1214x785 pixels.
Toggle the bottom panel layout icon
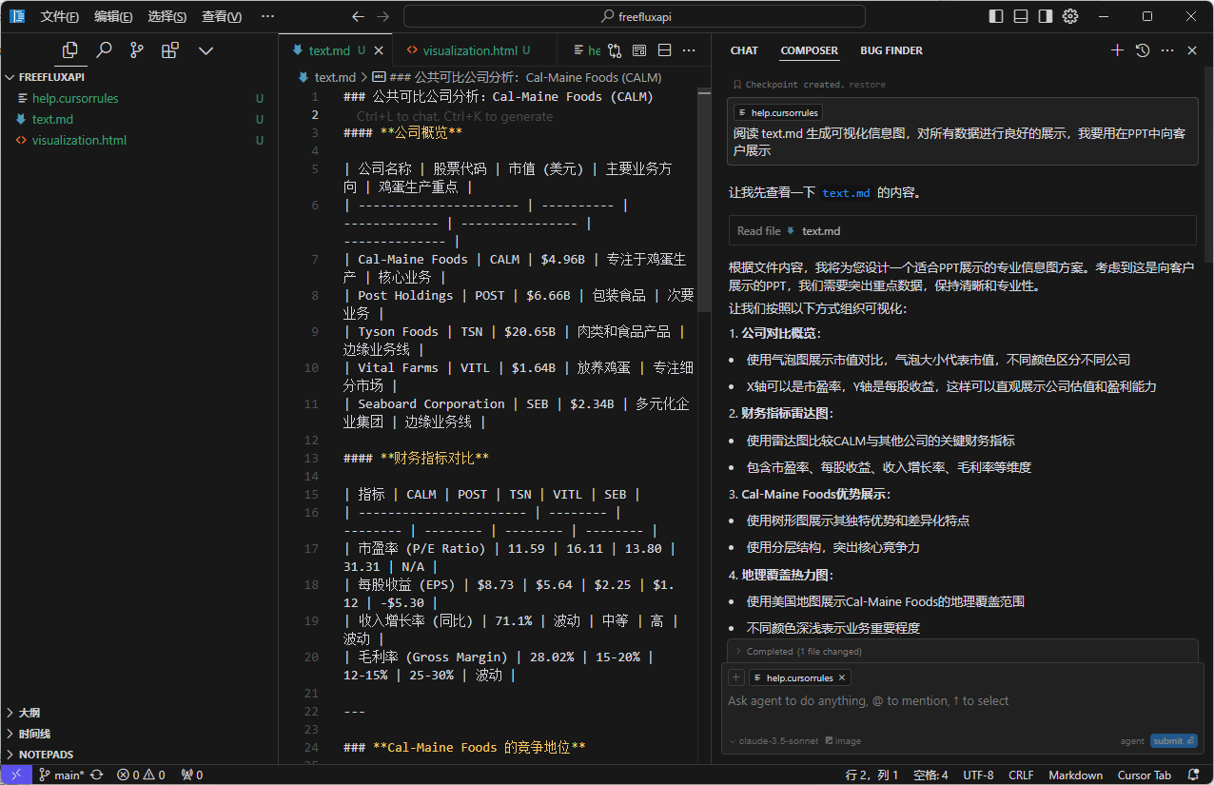[1021, 16]
